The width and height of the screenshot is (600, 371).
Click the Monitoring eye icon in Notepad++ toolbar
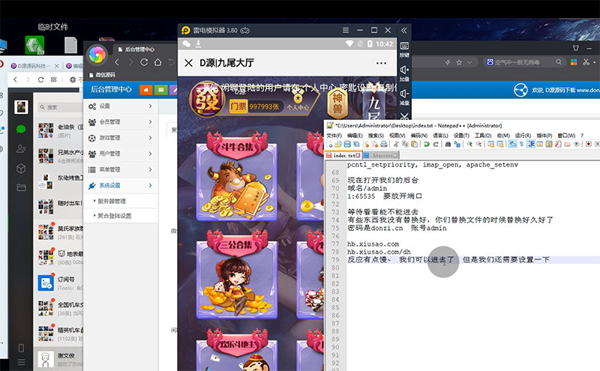pyautogui.click(x=576, y=144)
